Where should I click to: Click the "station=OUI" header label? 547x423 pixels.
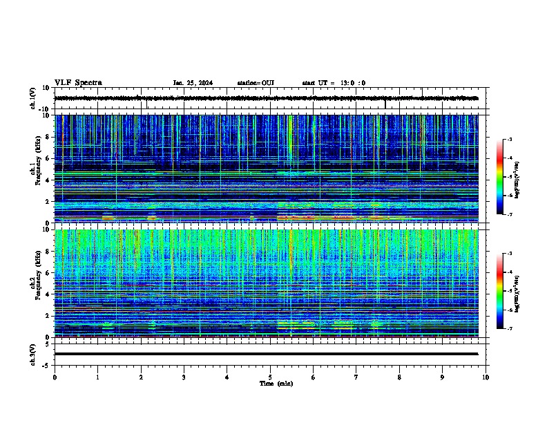(256, 83)
